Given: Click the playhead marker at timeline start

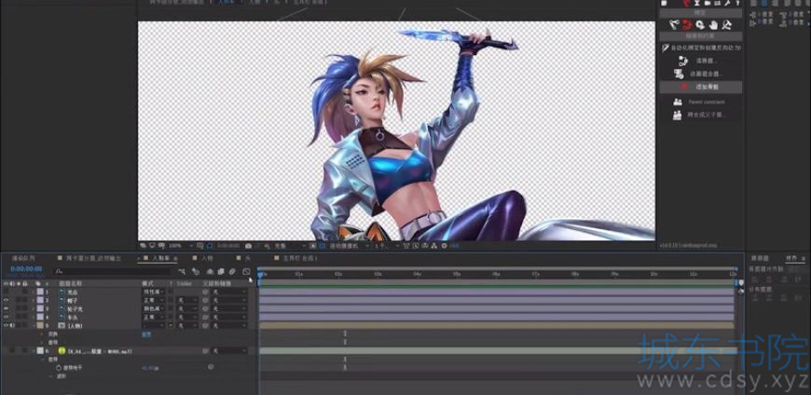Looking at the screenshot, I should coord(260,275).
